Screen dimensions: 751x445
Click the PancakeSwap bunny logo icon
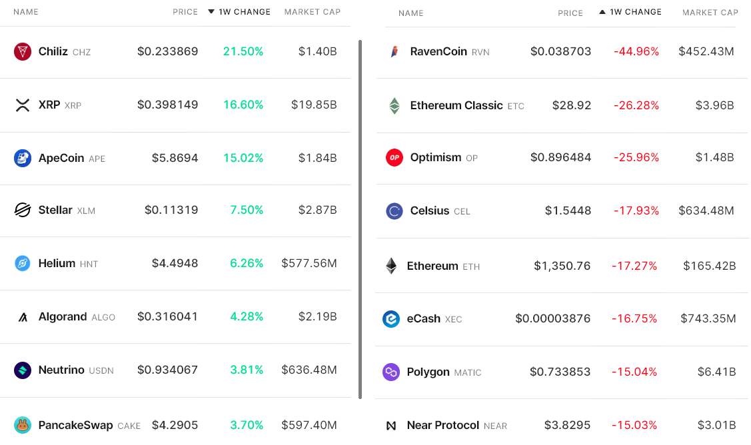coord(23,424)
